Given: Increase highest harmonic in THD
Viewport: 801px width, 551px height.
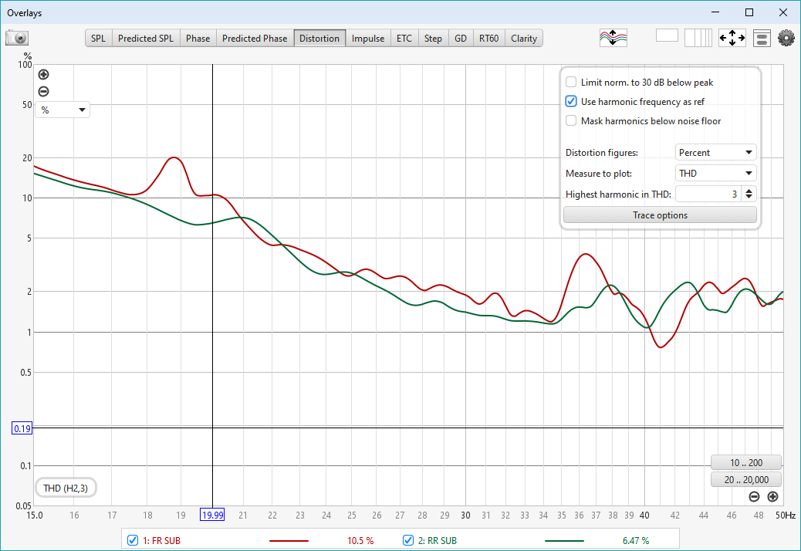Looking at the screenshot, I should pyautogui.click(x=749, y=191).
